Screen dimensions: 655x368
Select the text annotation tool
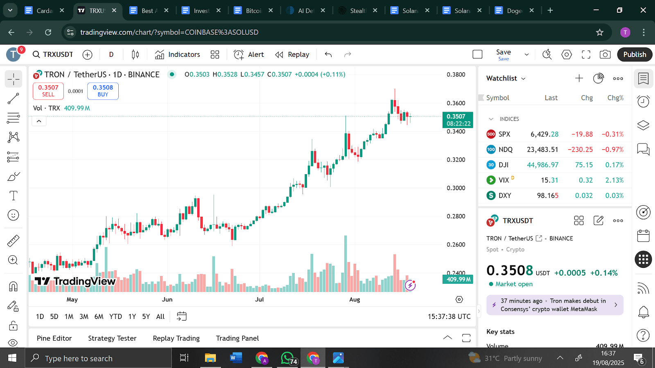click(x=14, y=196)
